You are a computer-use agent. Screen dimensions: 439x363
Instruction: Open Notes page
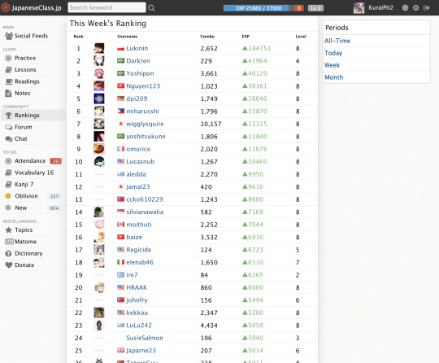23,93
